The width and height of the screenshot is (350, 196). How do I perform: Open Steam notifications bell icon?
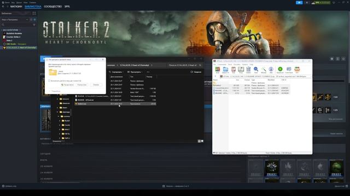coord(307,2)
